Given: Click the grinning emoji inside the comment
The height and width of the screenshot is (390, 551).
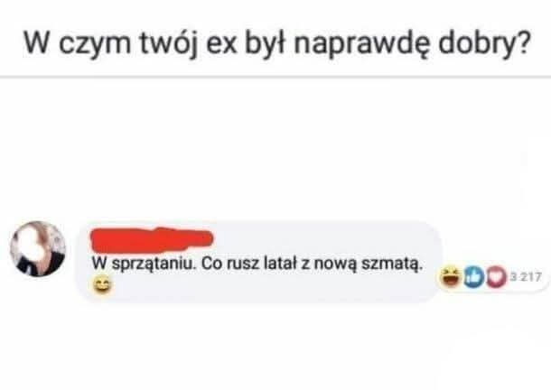Looking at the screenshot, I should (x=103, y=284).
